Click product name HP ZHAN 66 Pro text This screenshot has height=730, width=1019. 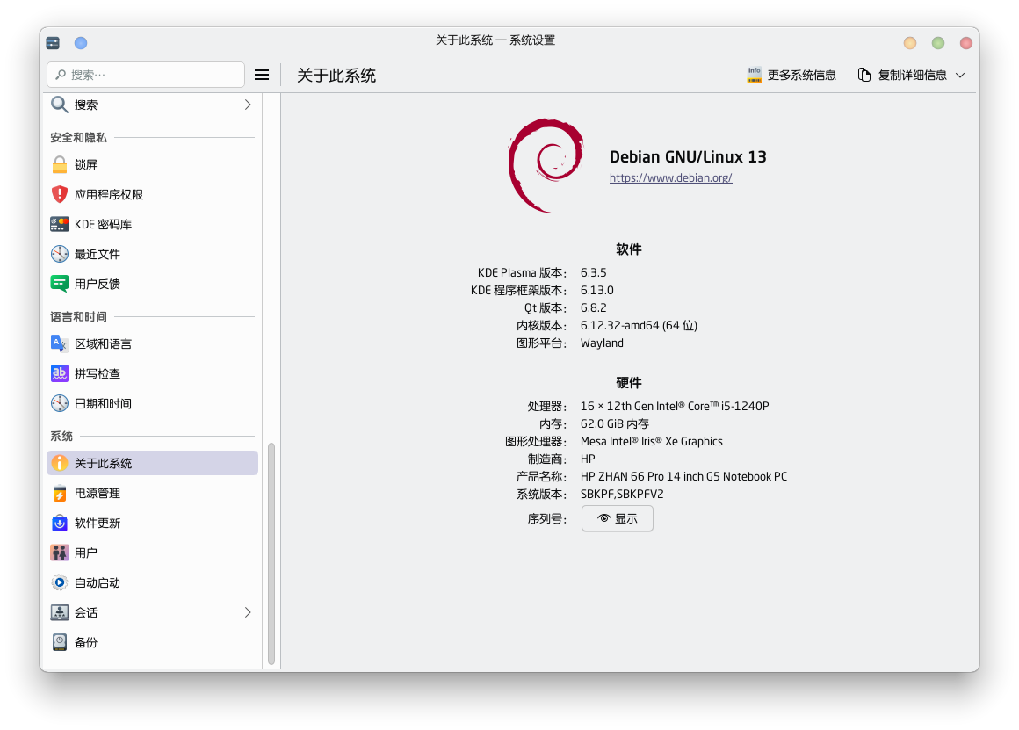click(683, 476)
